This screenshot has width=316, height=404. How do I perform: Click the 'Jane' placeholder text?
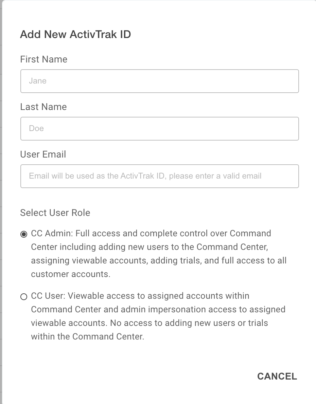pos(38,81)
